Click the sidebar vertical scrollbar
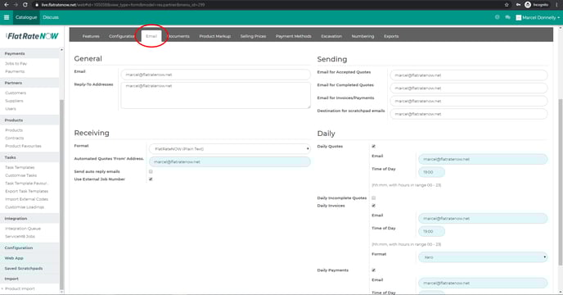The image size is (563, 295). [61, 194]
